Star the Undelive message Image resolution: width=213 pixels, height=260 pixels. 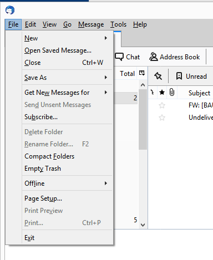pyautogui.click(x=162, y=118)
